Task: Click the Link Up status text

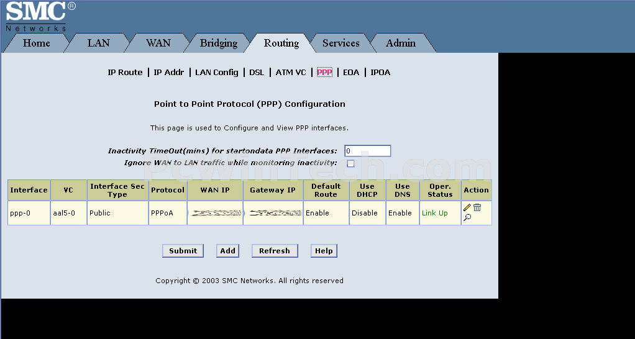Action: (434, 213)
